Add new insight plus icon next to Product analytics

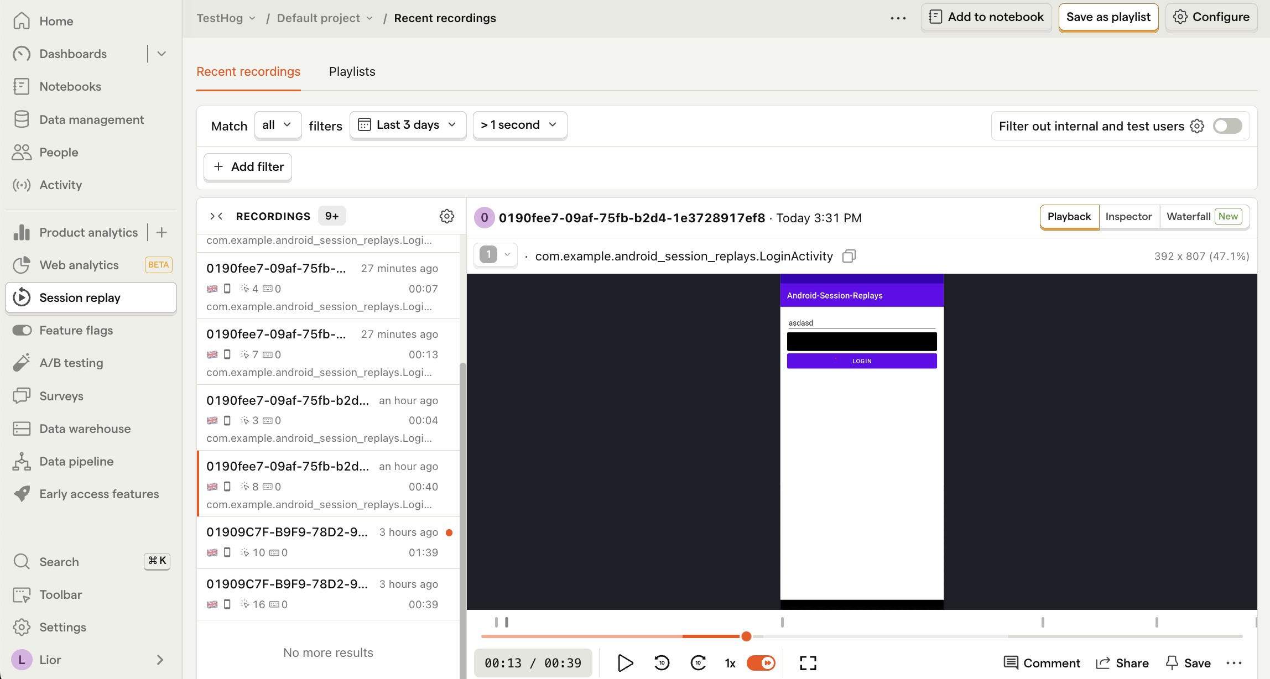click(x=162, y=232)
